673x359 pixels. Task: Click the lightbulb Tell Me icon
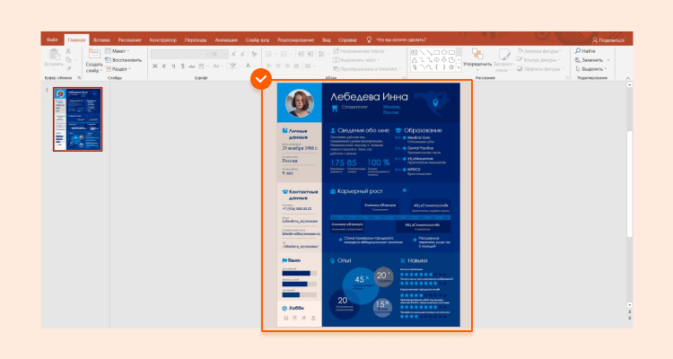click(x=369, y=39)
